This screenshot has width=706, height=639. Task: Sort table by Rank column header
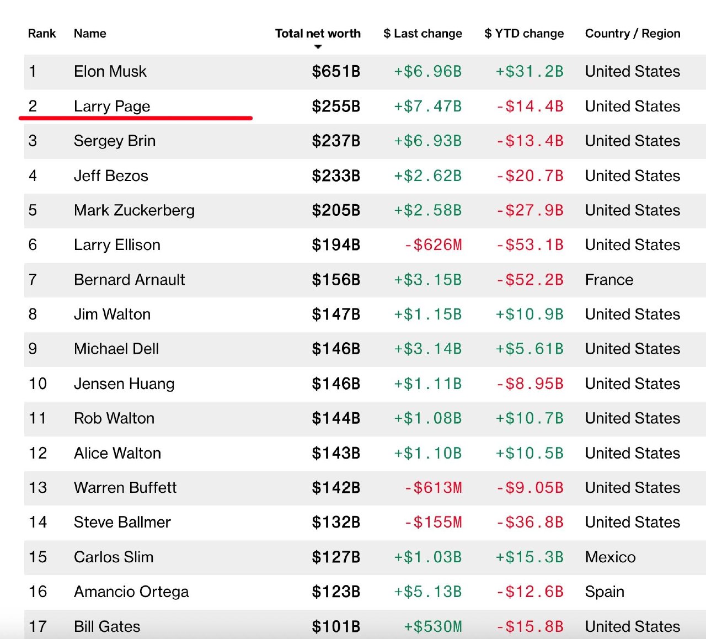(x=42, y=33)
